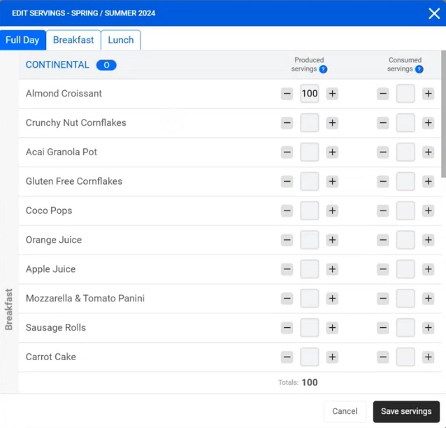Click the Orange Juice consumed servings field
This screenshot has width=446, height=428.
(x=405, y=240)
